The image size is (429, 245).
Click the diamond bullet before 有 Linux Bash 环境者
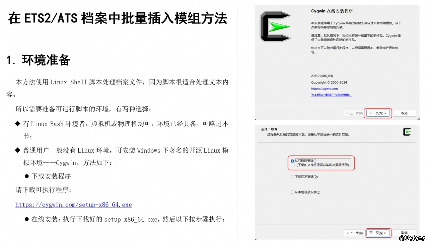[18, 124]
